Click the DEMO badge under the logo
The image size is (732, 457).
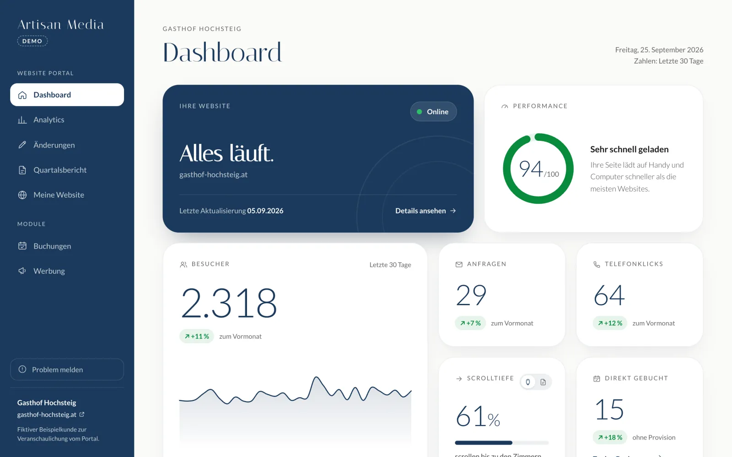[32, 41]
